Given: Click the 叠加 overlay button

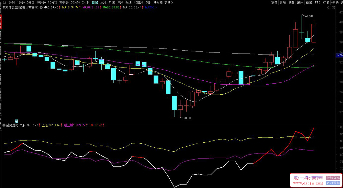Looking at the screenshot, I should (x=283, y=2).
